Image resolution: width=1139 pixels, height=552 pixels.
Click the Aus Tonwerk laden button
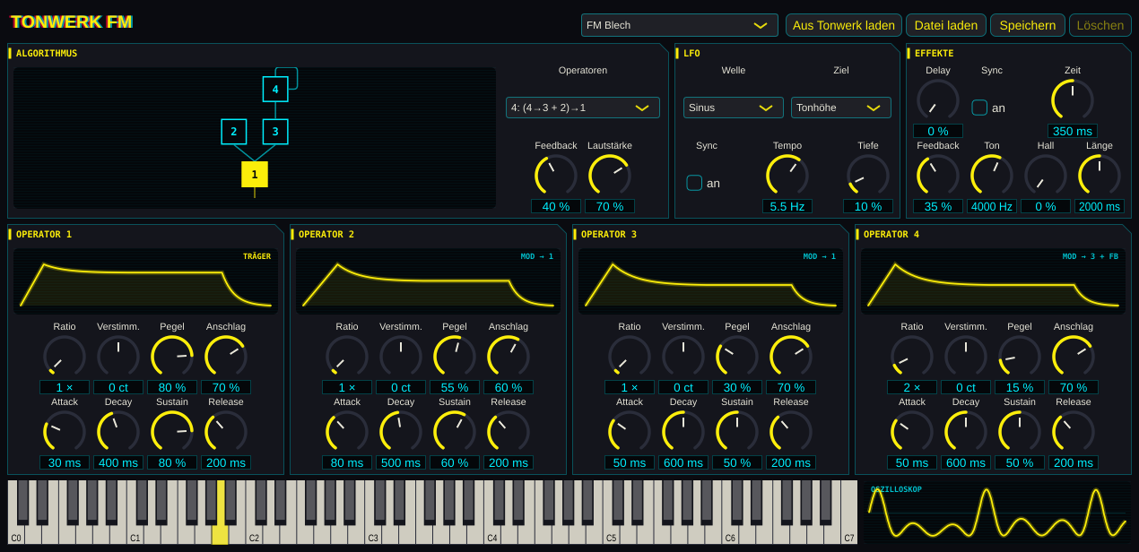coord(844,25)
